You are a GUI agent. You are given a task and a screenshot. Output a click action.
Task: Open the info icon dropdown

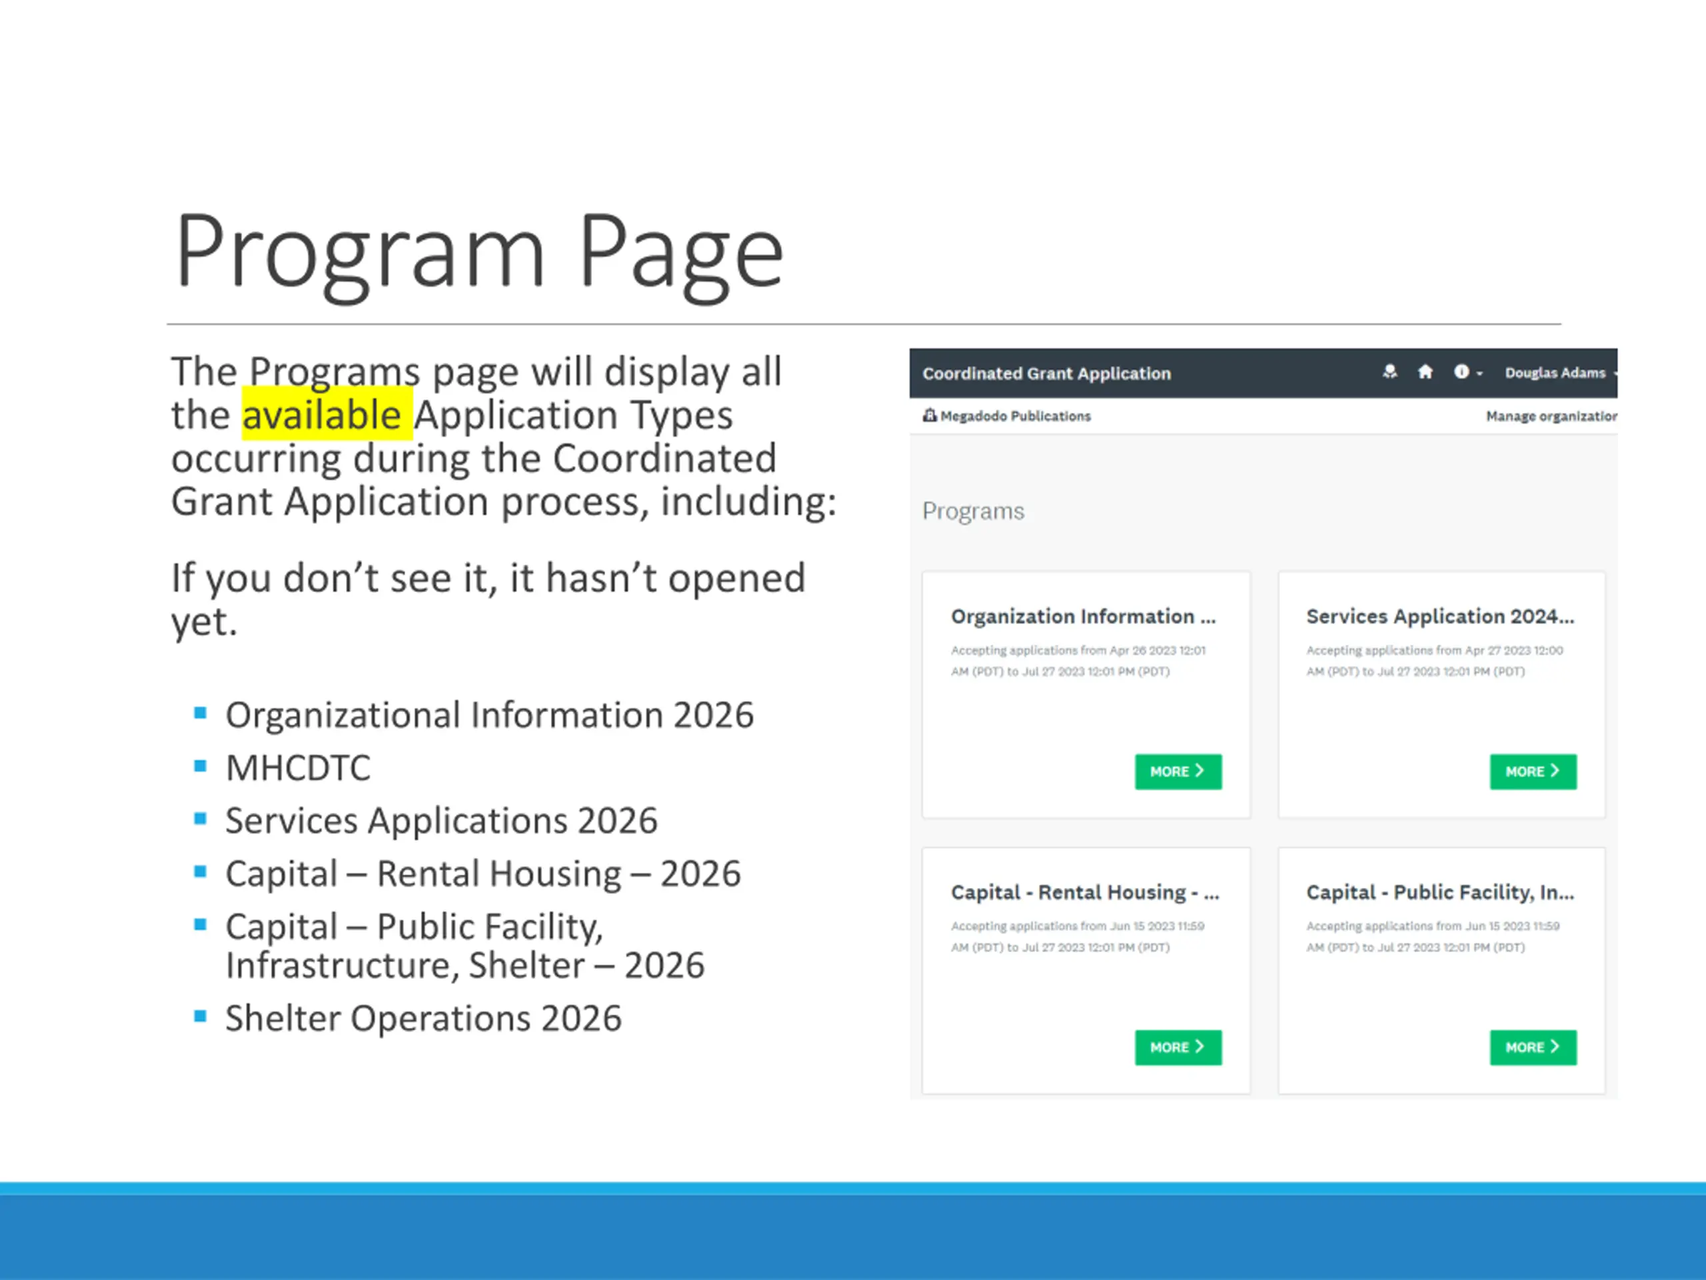coord(1467,372)
